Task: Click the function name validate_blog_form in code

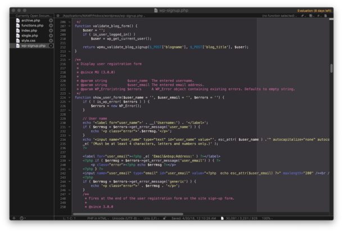Action: tap(111, 26)
